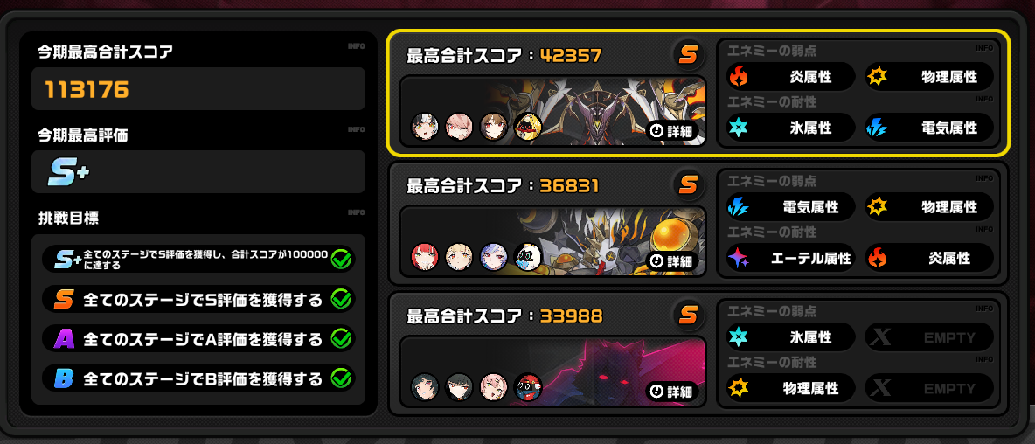
Task: Select the yellow Bangboo avatar in first team
Action: pyautogui.click(x=527, y=126)
